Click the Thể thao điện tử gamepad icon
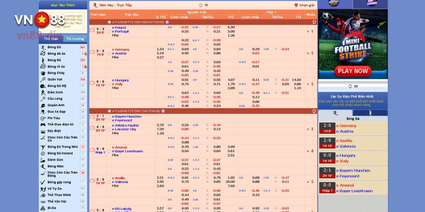 43,125
